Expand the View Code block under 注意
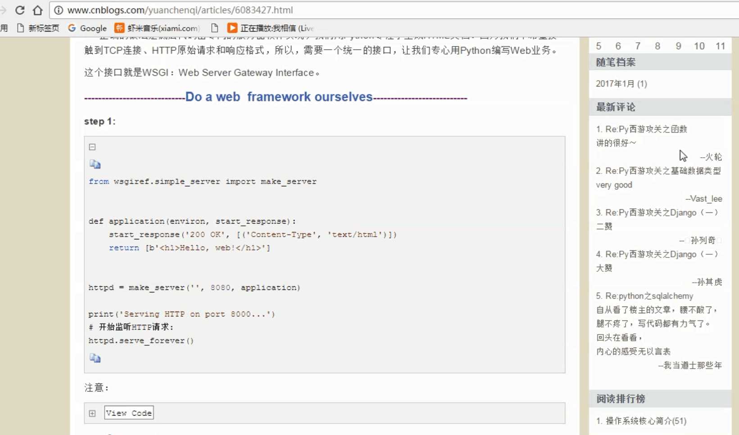 (x=92, y=413)
